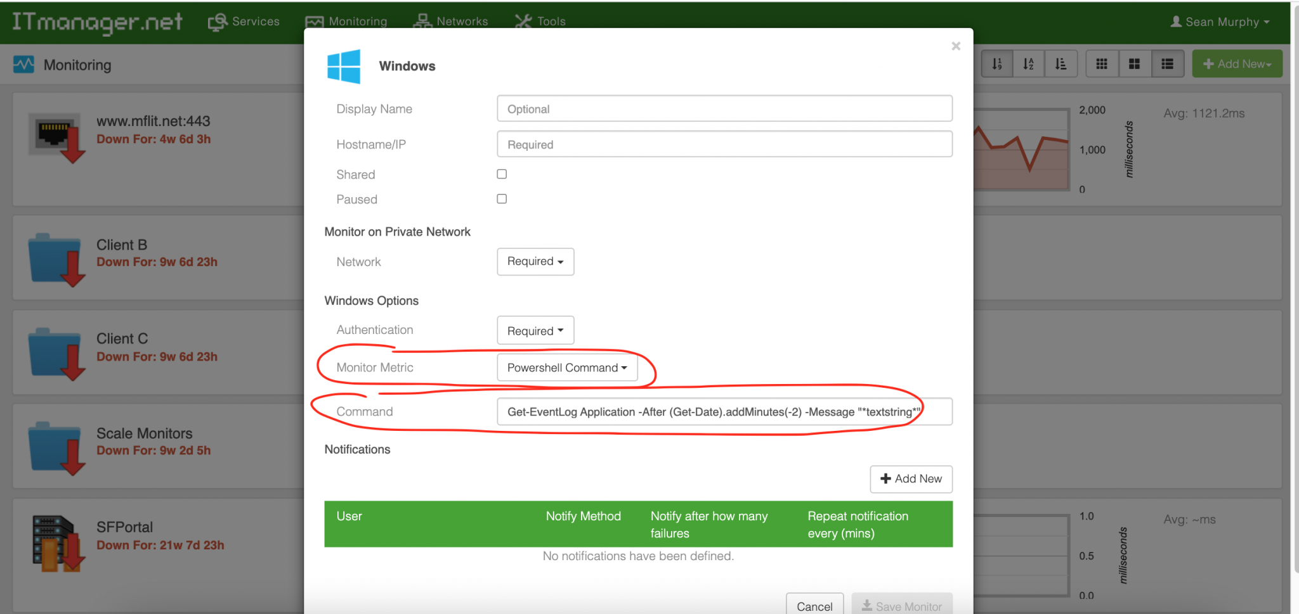This screenshot has height=614, width=1299.
Task: Switch to large tile view icon
Action: pyautogui.click(x=1135, y=63)
